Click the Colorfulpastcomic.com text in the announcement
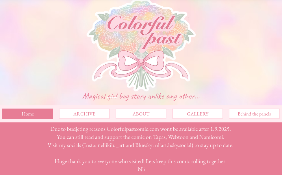Image resolution: width=282 pixels, height=179 pixels. pos(133,129)
